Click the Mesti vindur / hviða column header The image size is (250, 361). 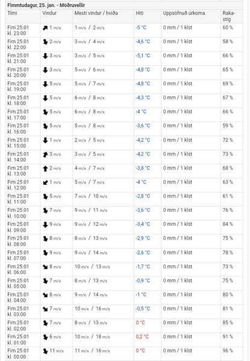click(96, 13)
